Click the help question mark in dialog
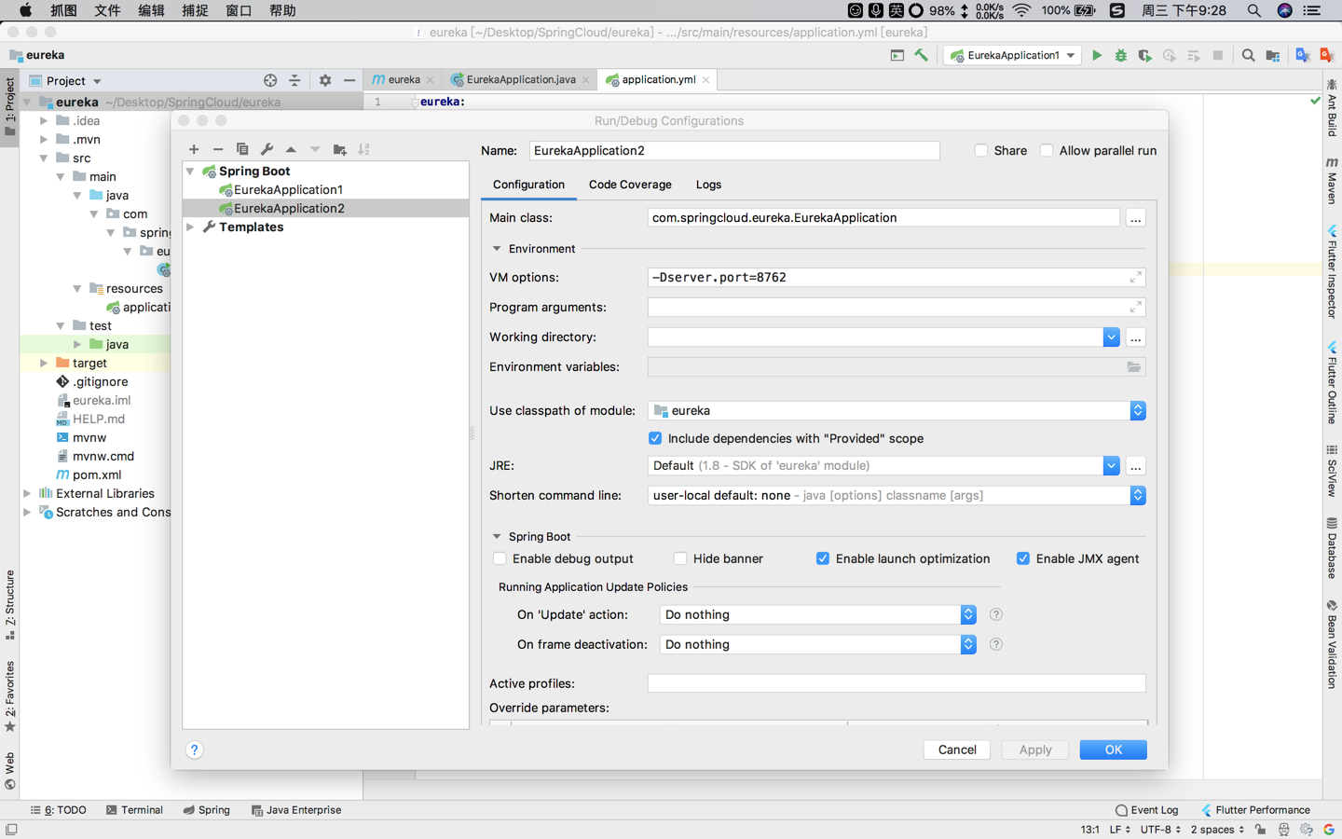This screenshot has height=839, width=1342. tap(194, 750)
